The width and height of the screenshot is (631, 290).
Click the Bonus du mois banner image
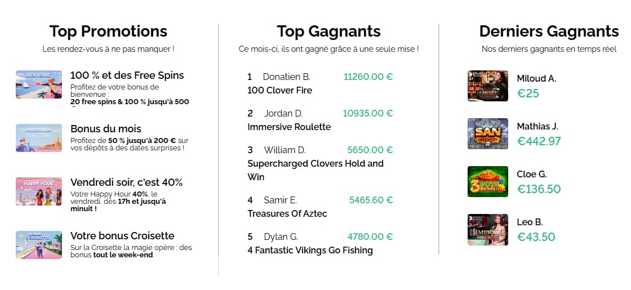pyautogui.click(x=39, y=138)
